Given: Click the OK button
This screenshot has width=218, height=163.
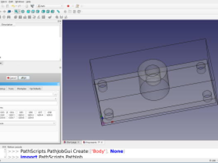Looking at the screenshot, I should (24, 78).
